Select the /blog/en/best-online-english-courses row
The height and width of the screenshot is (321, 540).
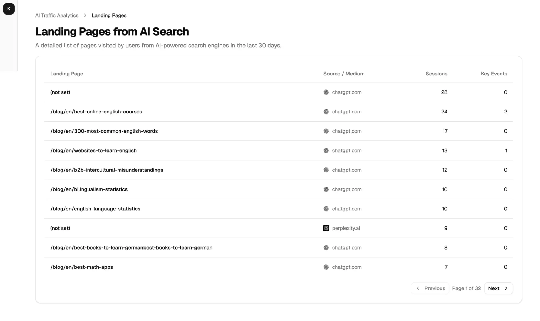tap(189, 111)
